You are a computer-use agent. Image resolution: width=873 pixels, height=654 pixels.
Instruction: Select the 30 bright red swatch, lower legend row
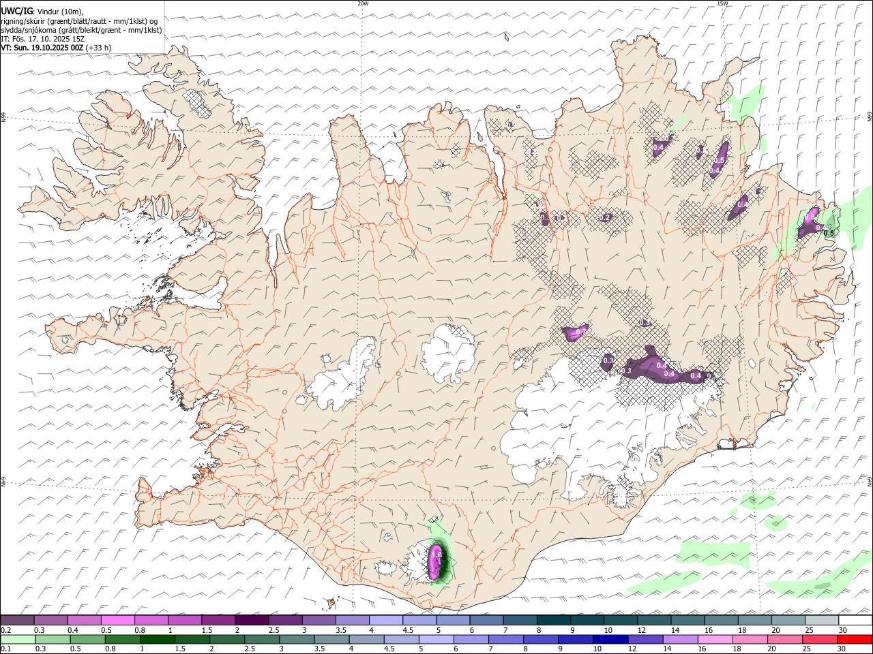pos(855,639)
